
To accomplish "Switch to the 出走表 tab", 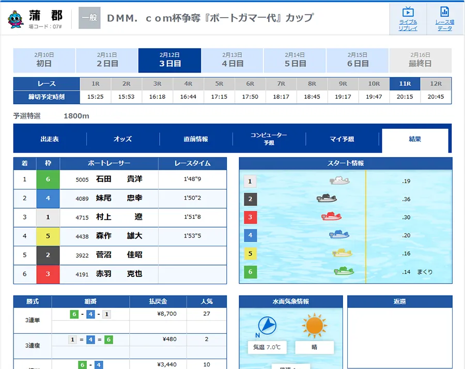I will tap(50, 139).
